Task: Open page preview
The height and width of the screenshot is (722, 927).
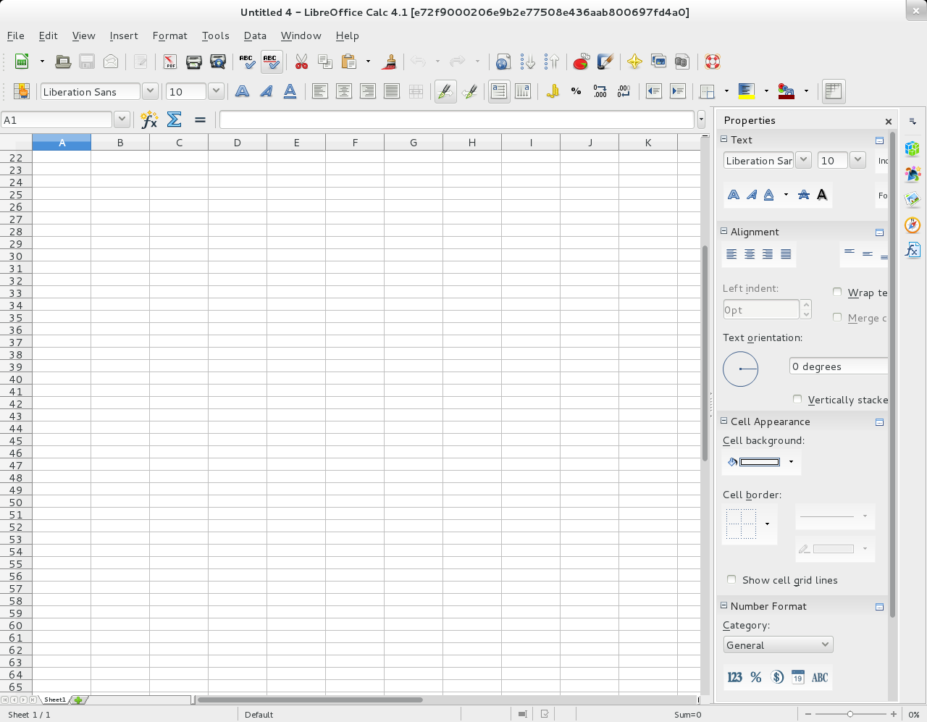Action: [217, 62]
